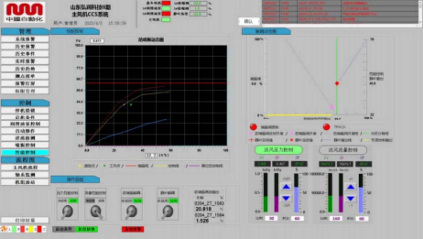
Task: Click the red TRACK indicator lamp
Action: coord(326,127)
